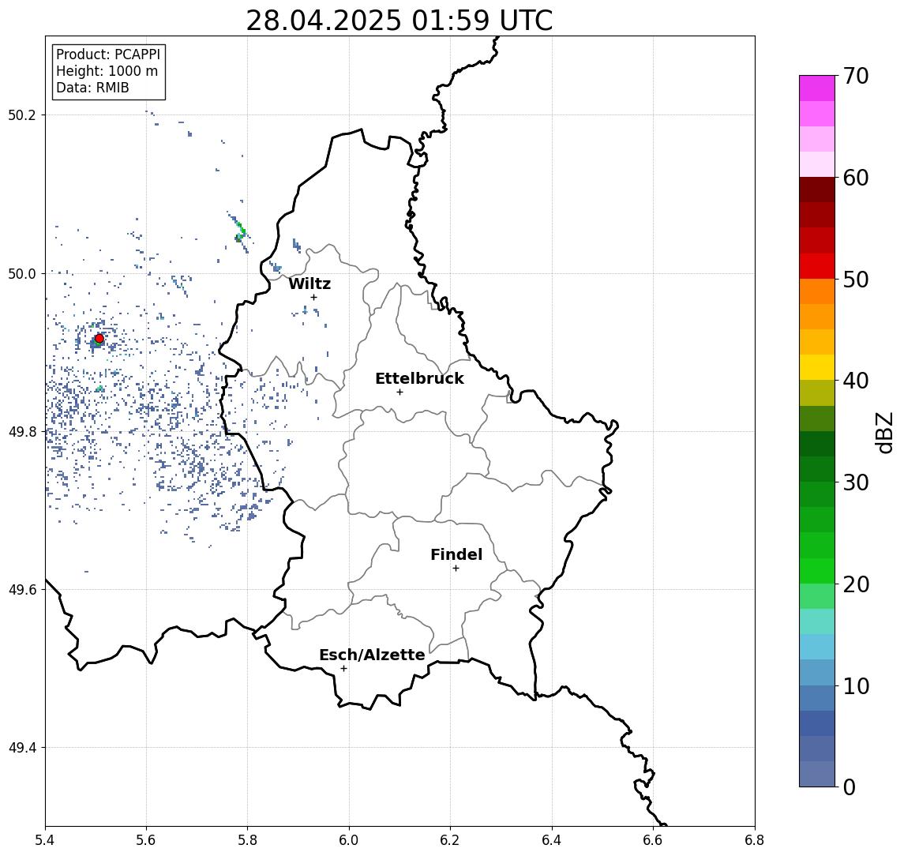Click the plus marker below Wiltz

pyautogui.click(x=313, y=297)
